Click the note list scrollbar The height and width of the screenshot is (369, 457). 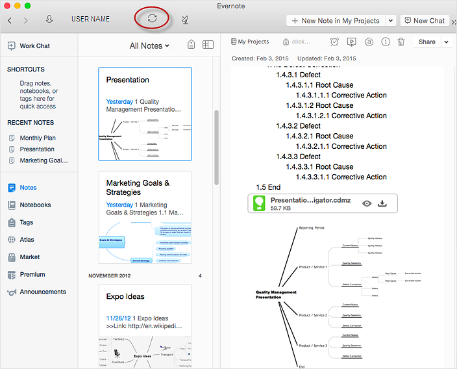pos(216,147)
